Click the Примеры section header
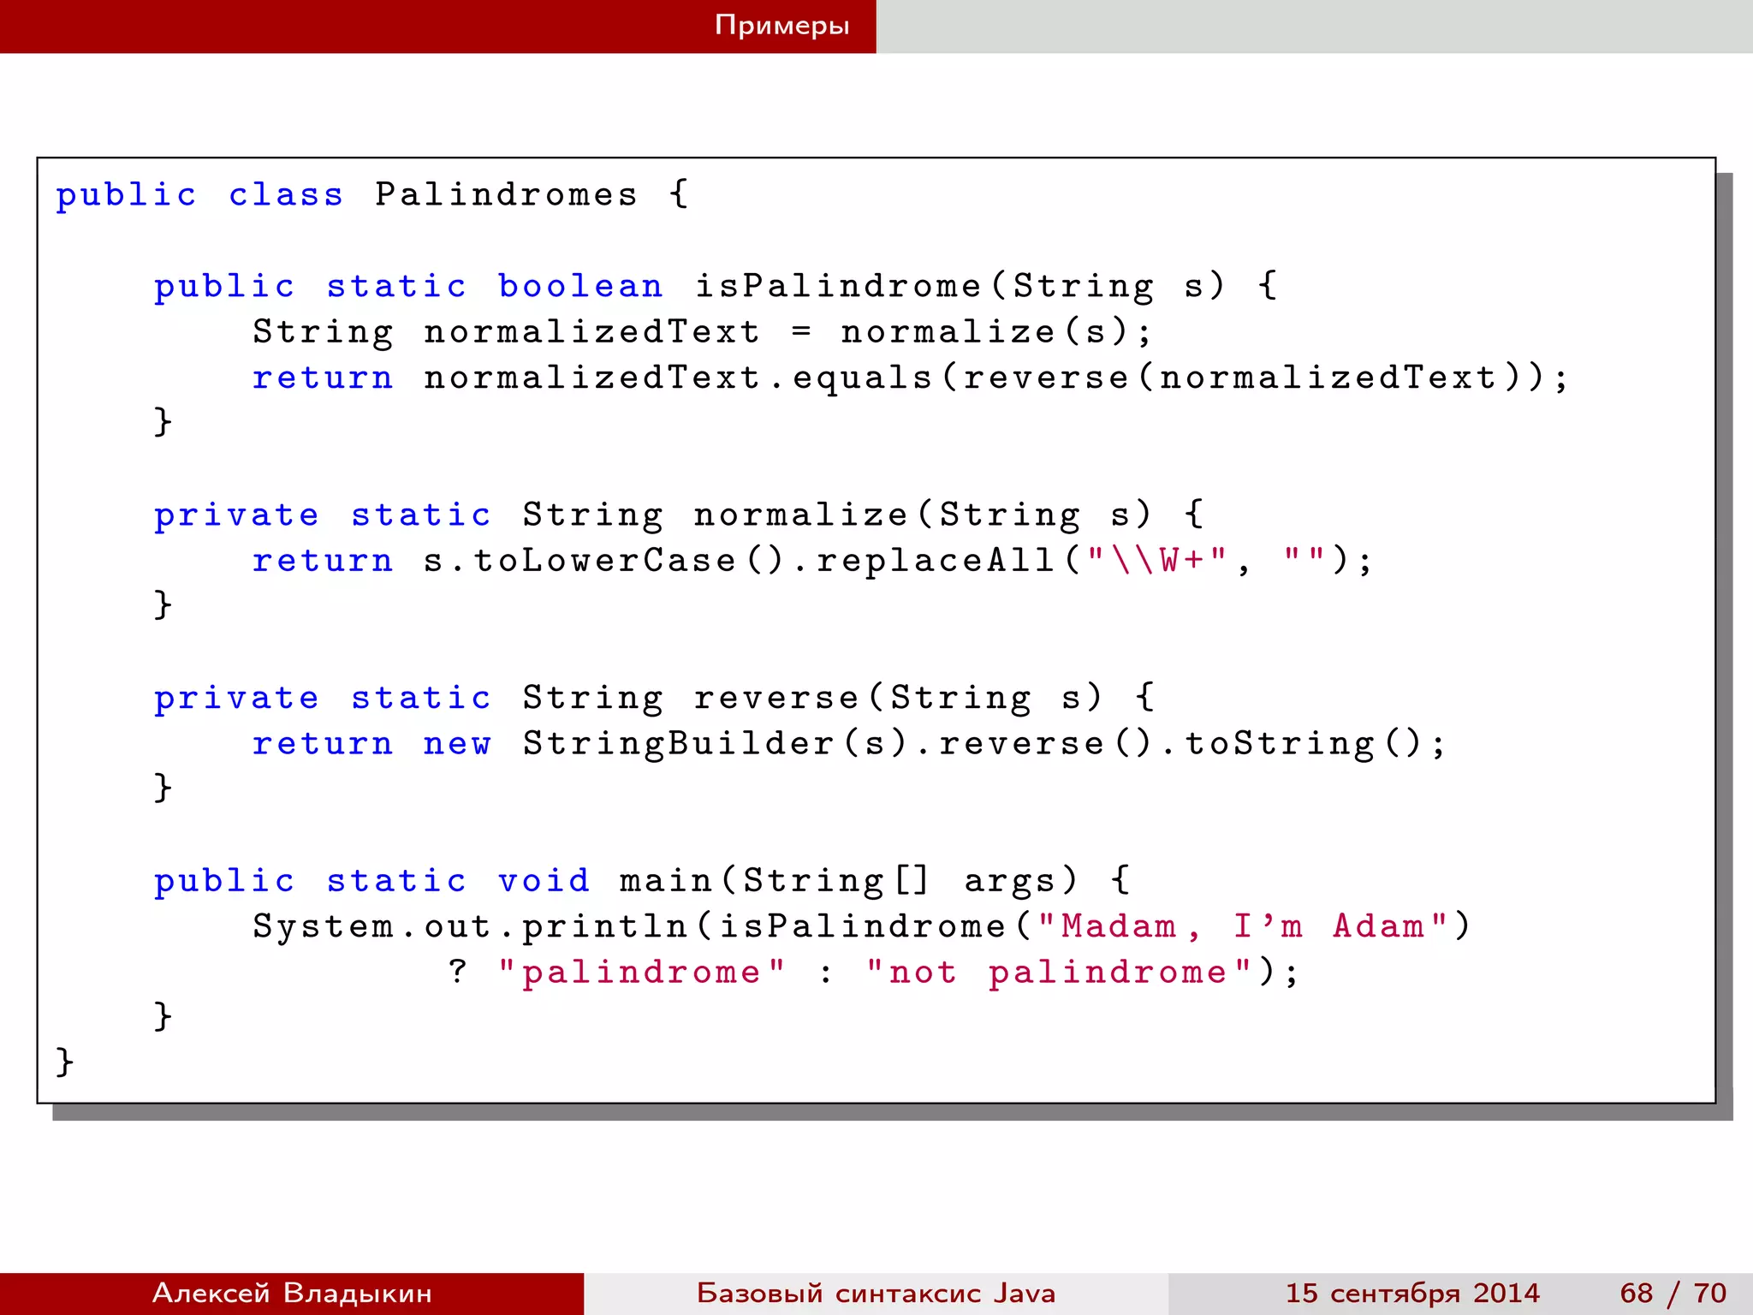 tap(781, 26)
